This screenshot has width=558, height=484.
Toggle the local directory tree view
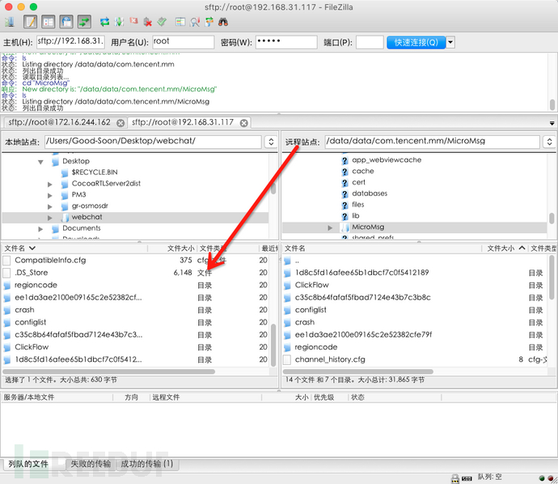[48, 21]
